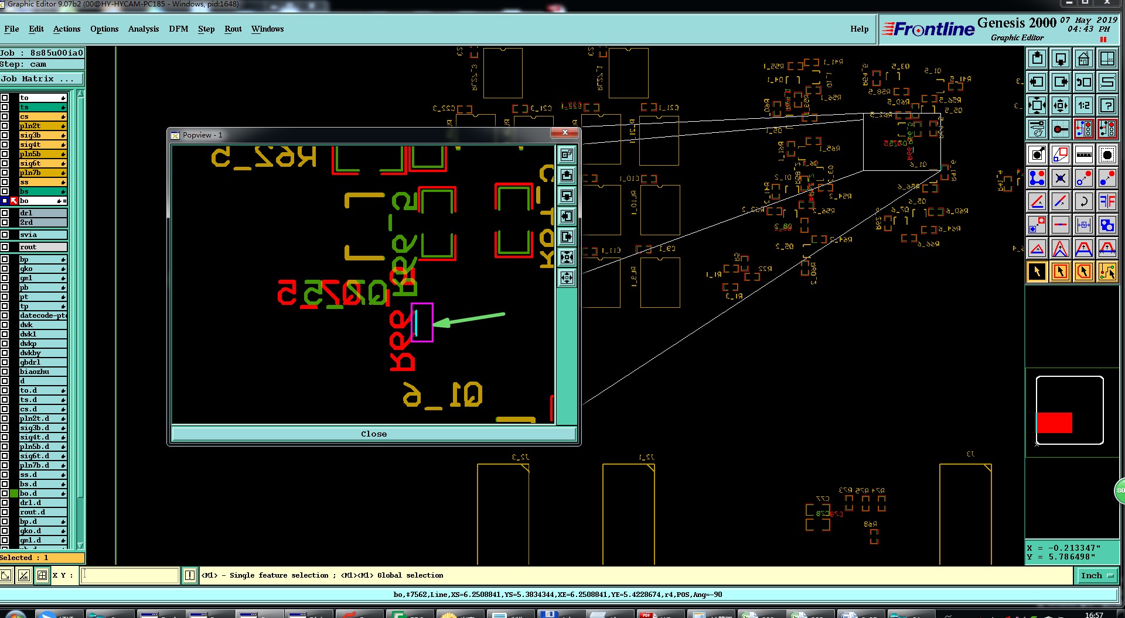Select the polygon area selection tool
Screen dimensions: 1125x618
(x=1084, y=272)
